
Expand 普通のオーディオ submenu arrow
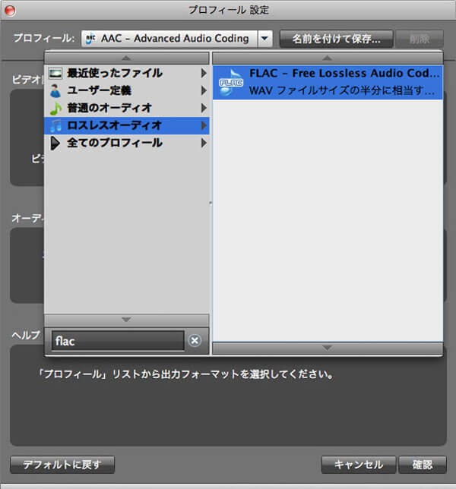point(204,109)
